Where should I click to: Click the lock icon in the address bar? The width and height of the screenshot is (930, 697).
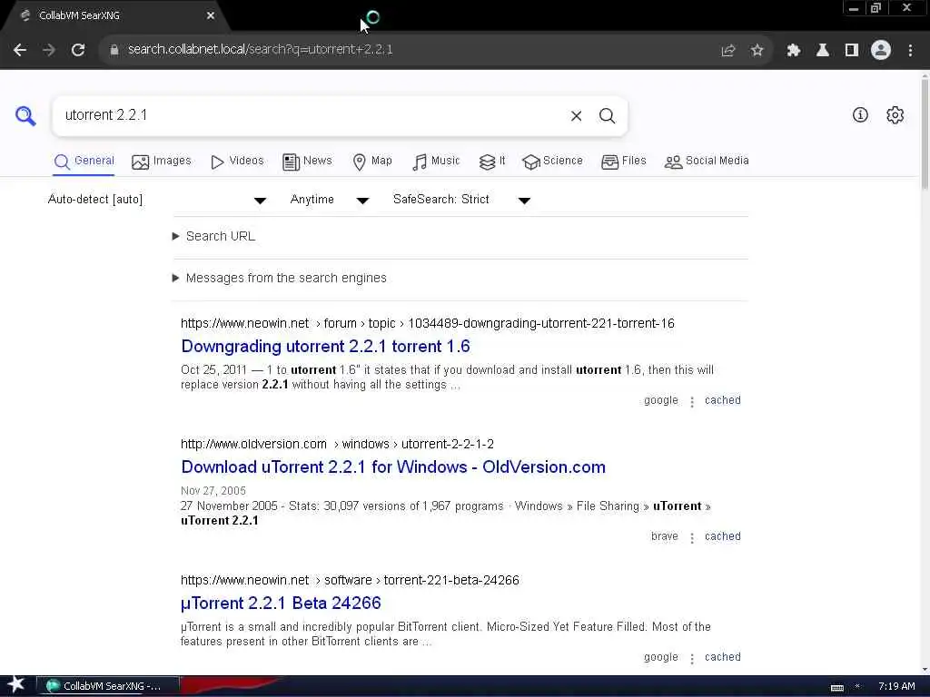114,50
